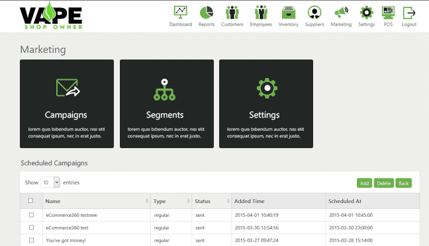Open the Settings card title
The height and width of the screenshot is (246, 429).
pyautogui.click(x=264, y=115)
